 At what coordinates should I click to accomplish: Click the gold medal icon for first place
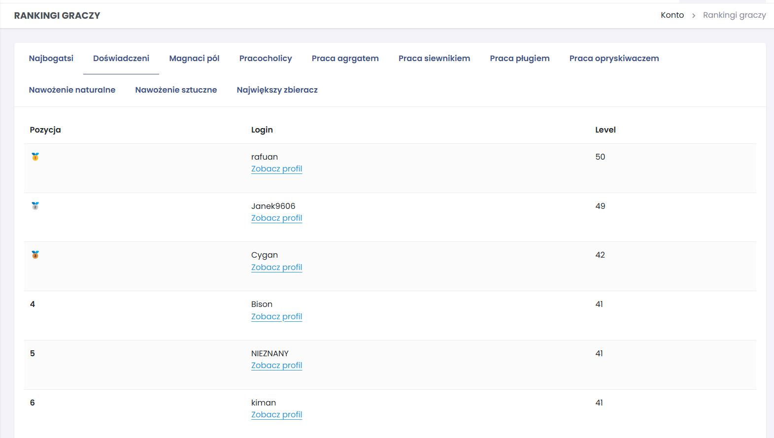tap(35, 157)
